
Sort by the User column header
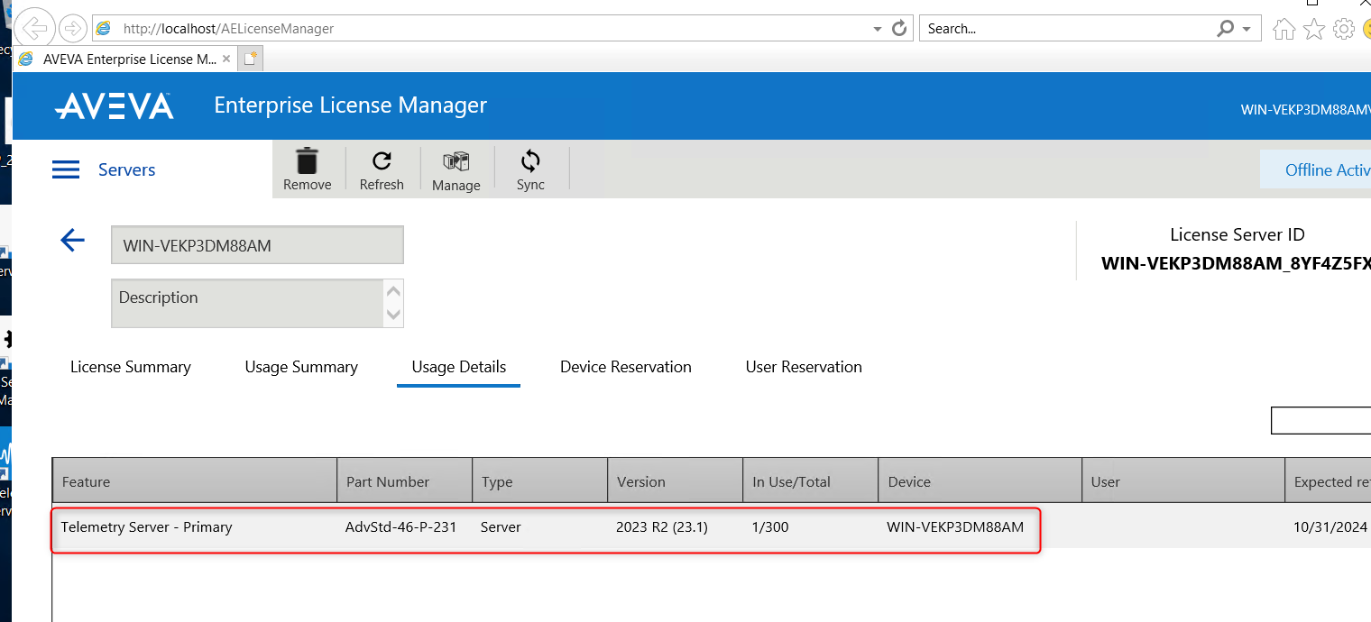1183,481
